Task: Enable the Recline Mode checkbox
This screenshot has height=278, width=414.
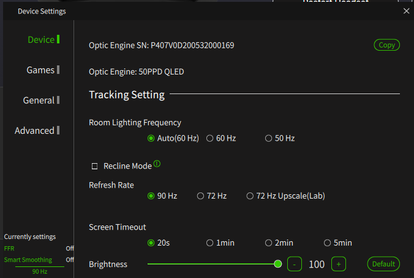Action: [x=95, y=166]
